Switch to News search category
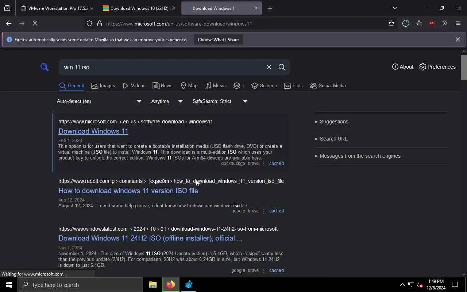This screenshot has width=467, height=292. [162, 86]
